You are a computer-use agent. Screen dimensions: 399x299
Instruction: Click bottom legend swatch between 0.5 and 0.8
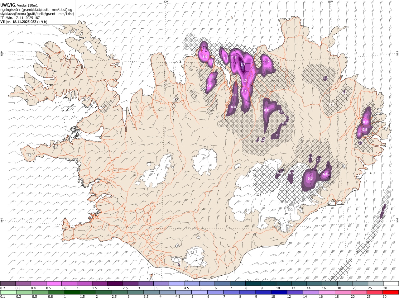click(40, 292)
